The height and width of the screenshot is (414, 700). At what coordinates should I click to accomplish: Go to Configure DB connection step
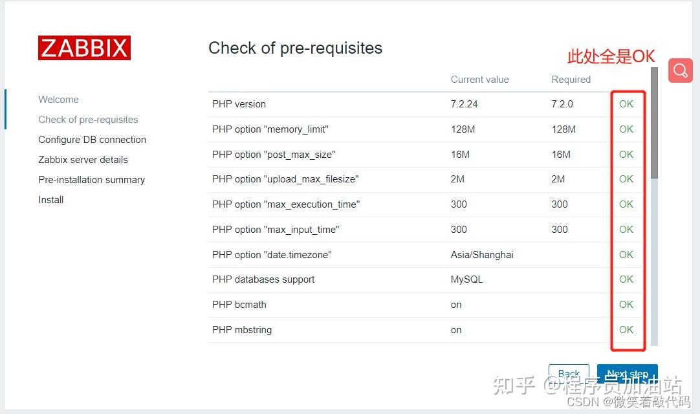pos(92,140)
